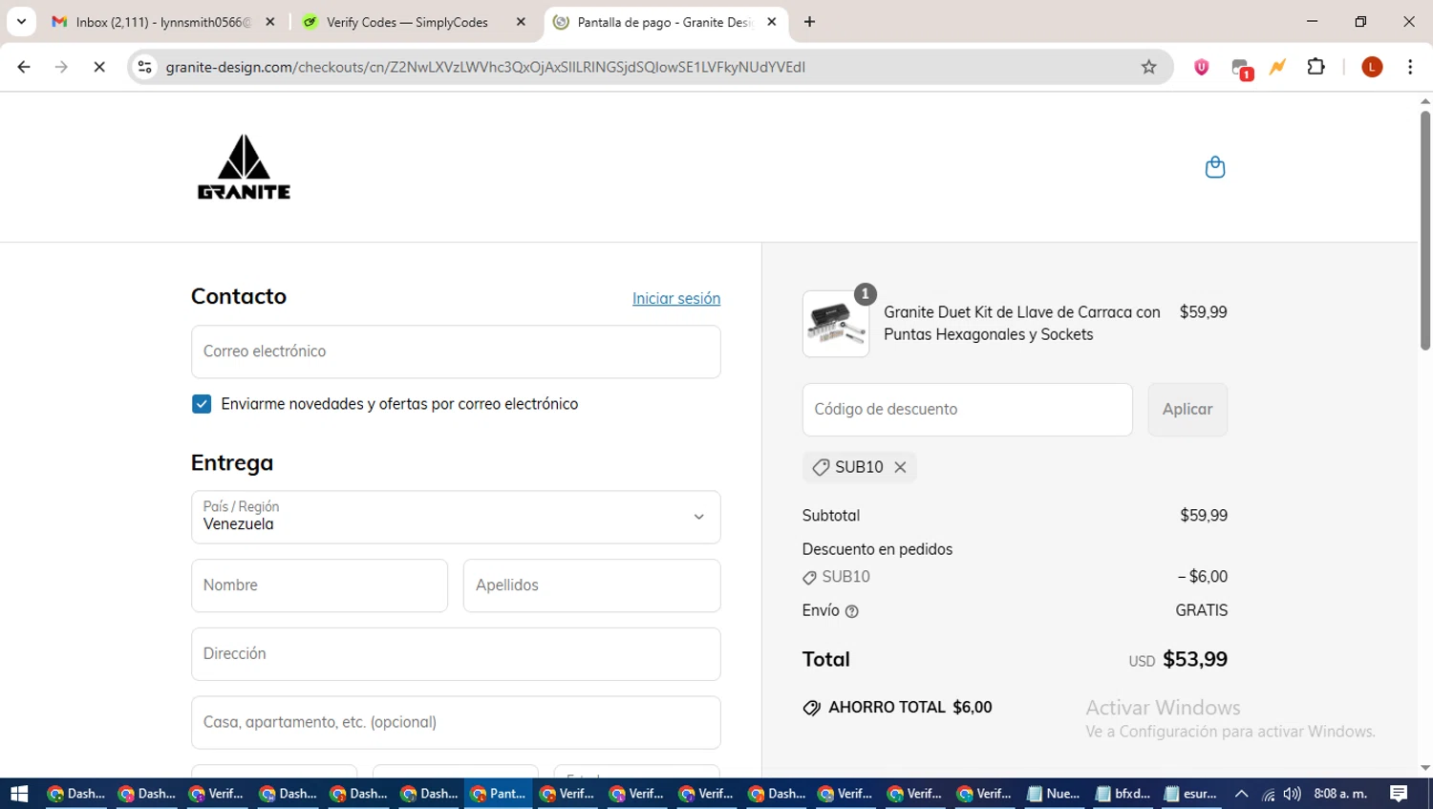Open a new browser tab
The width and height of the screenshot is (1433, 809).
(x=809, y=22)
